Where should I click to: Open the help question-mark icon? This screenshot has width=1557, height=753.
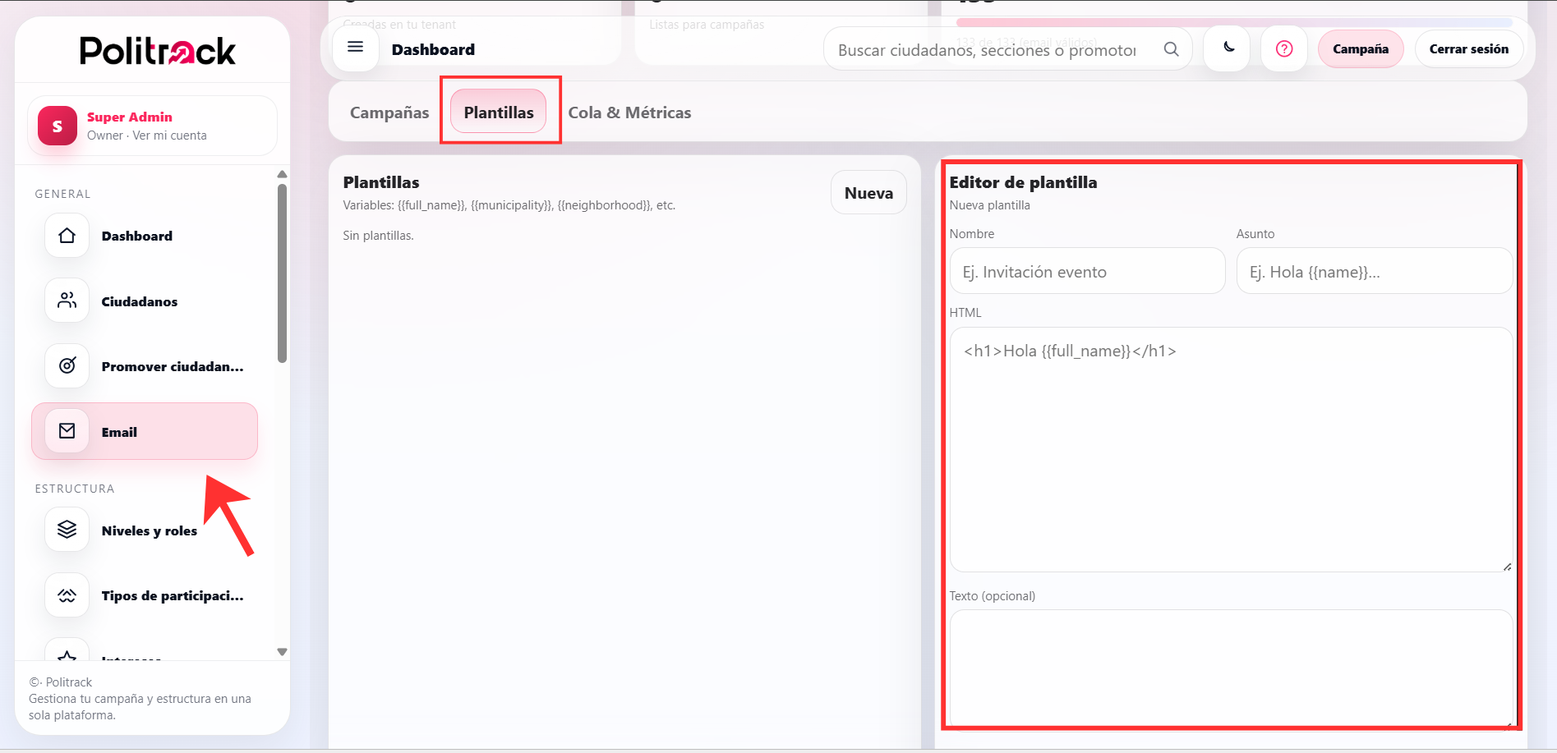1283,48
